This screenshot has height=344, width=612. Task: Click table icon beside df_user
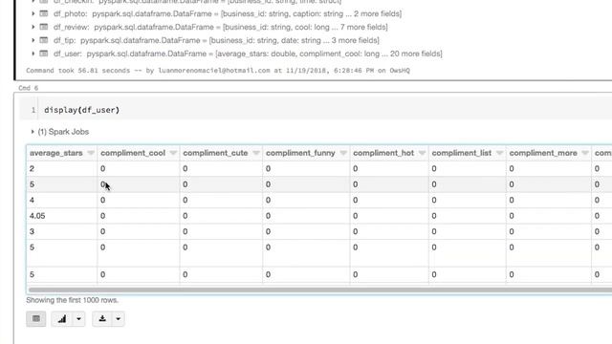pos(44,54)
